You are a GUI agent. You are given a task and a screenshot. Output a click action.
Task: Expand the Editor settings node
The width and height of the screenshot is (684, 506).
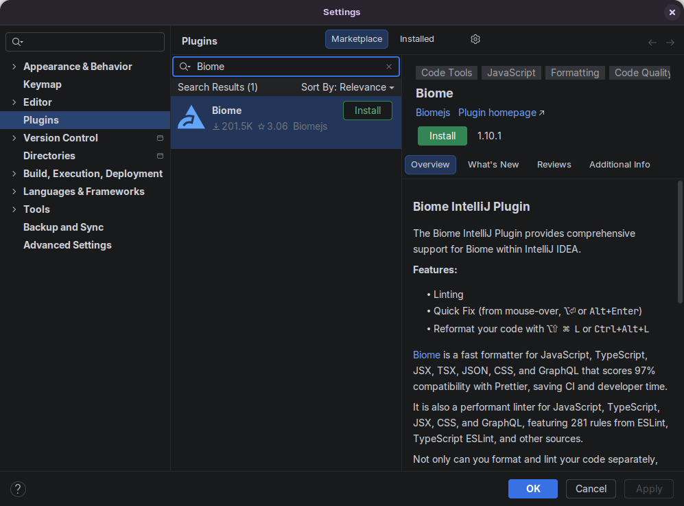point(14,102)
